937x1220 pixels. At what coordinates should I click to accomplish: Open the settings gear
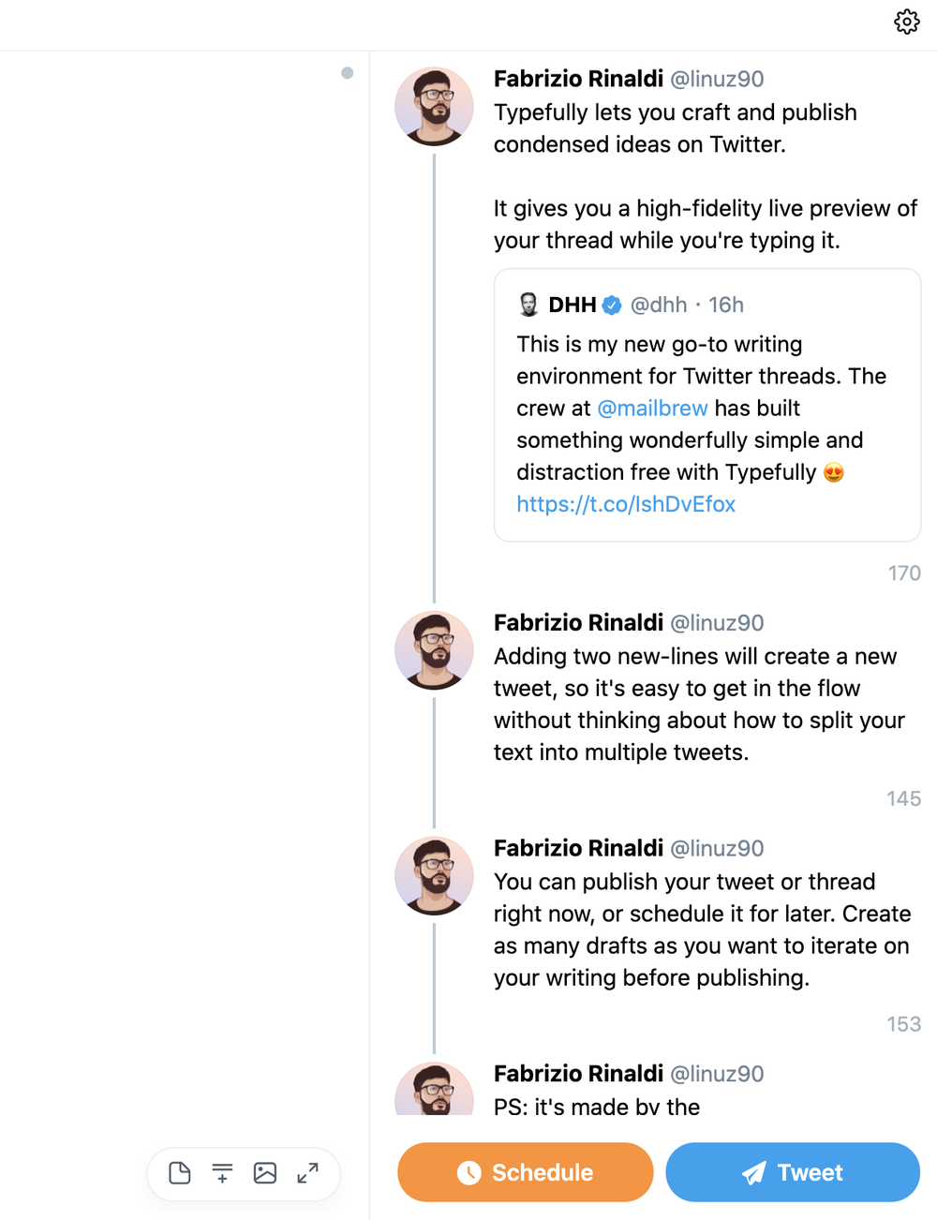click(906, 22)
